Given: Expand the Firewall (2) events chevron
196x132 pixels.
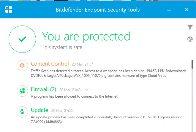Looking at the screenshot, I should pyautogui.click(x=86, y=90).
